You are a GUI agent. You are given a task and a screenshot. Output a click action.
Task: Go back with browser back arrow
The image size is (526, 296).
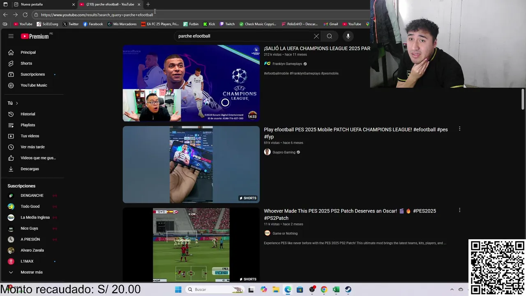tap(5, 15)
